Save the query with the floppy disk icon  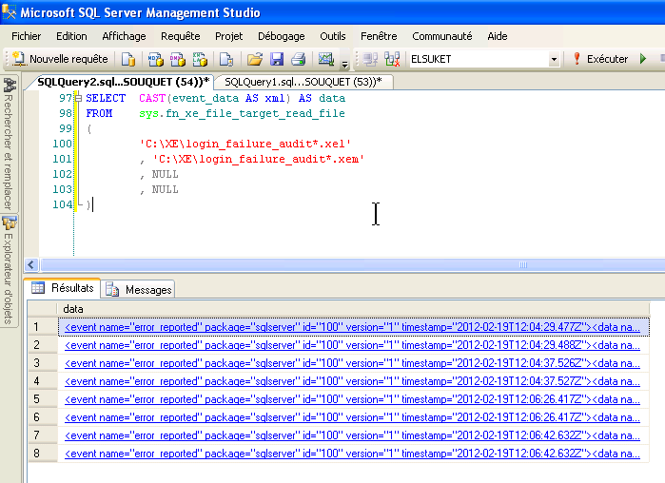276,59
